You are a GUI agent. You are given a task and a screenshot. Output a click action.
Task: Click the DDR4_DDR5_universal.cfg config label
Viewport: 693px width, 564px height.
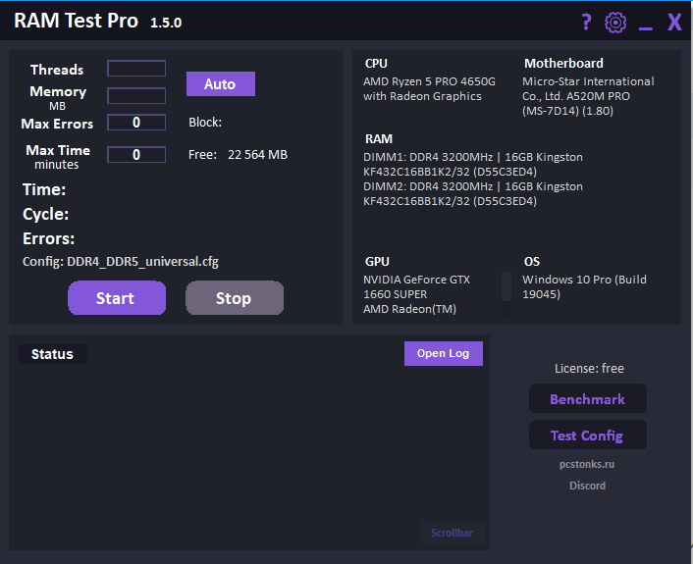(x=141, y=262)
